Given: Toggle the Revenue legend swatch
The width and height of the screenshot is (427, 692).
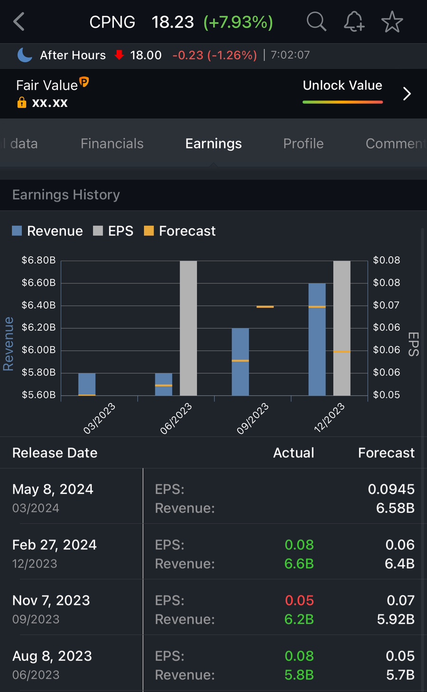Looking at the screenshot, I should pyautogui.click(x=17, y=231).
